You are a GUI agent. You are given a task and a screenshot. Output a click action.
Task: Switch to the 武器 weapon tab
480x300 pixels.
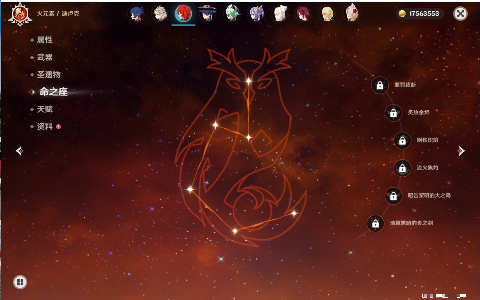pos(45,57)
